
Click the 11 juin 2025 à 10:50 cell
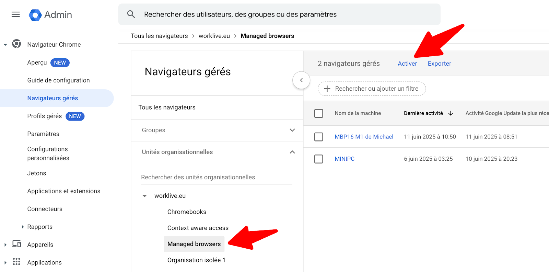[x=430, y=137]
